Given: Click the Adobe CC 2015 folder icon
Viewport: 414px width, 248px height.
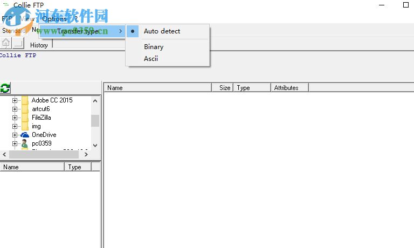Looking at the screenshot, I should [25, 100].
